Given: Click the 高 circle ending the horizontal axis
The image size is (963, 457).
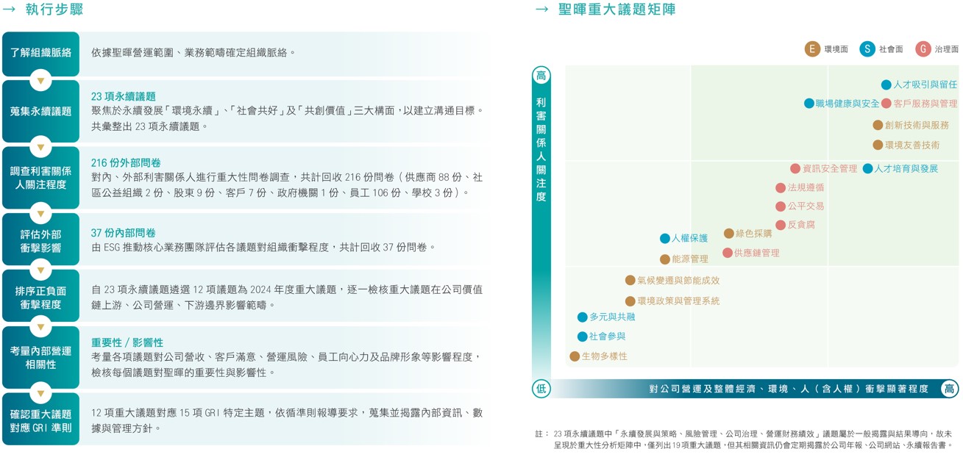Looking at the screenshot, I should (x=950, y=389).
